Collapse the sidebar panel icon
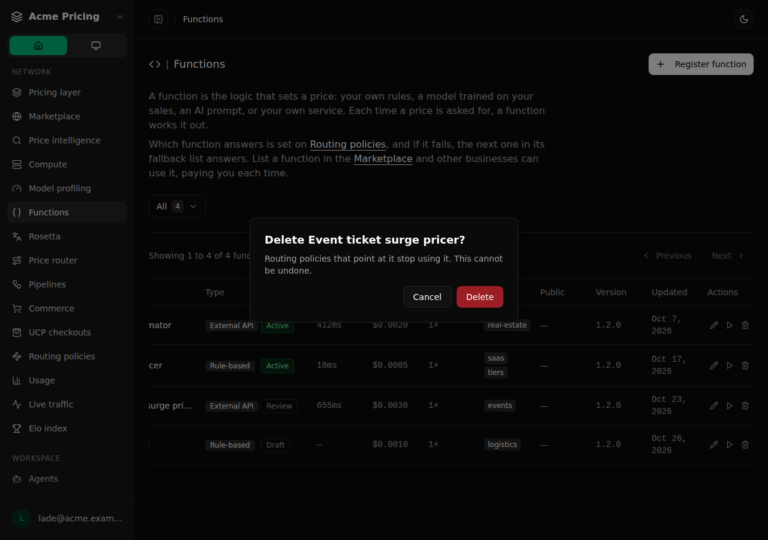 158,19
